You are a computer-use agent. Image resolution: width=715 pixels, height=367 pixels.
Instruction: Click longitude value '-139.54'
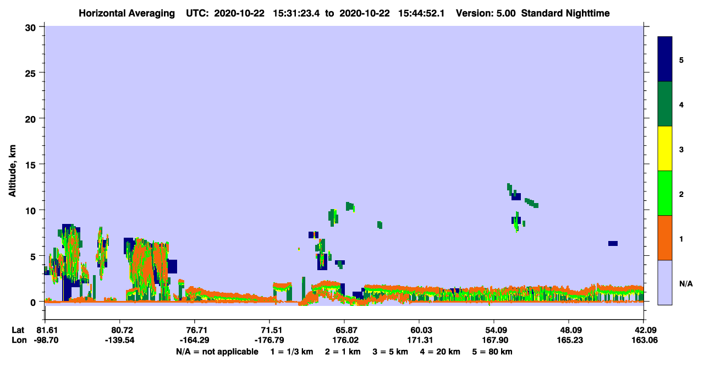tap(119, 340)
